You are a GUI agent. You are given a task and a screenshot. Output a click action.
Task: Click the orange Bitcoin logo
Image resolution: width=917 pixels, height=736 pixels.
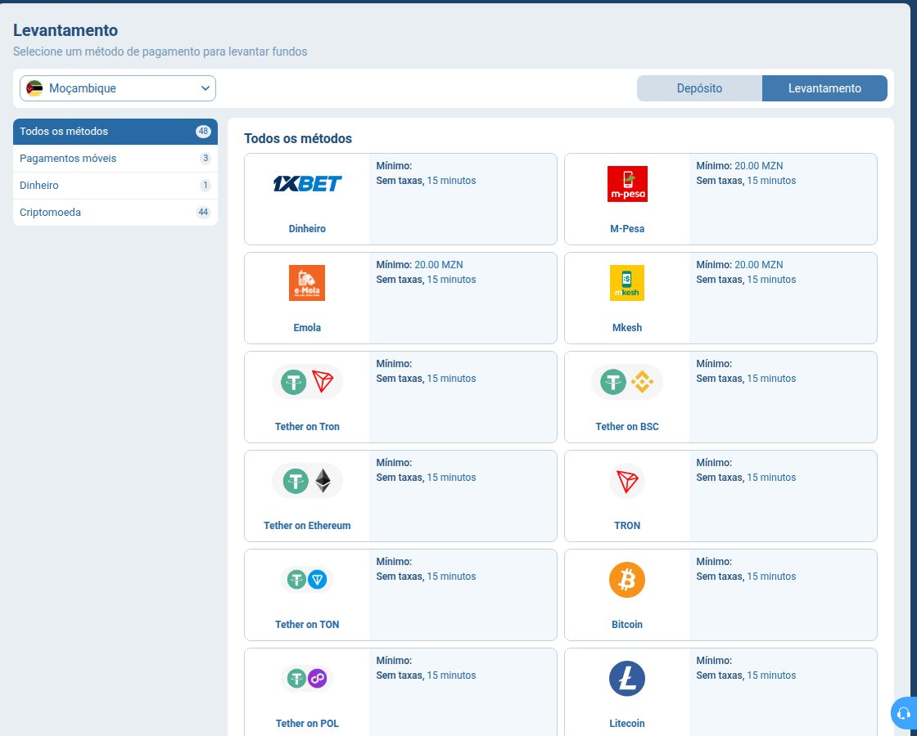[627, 580]
